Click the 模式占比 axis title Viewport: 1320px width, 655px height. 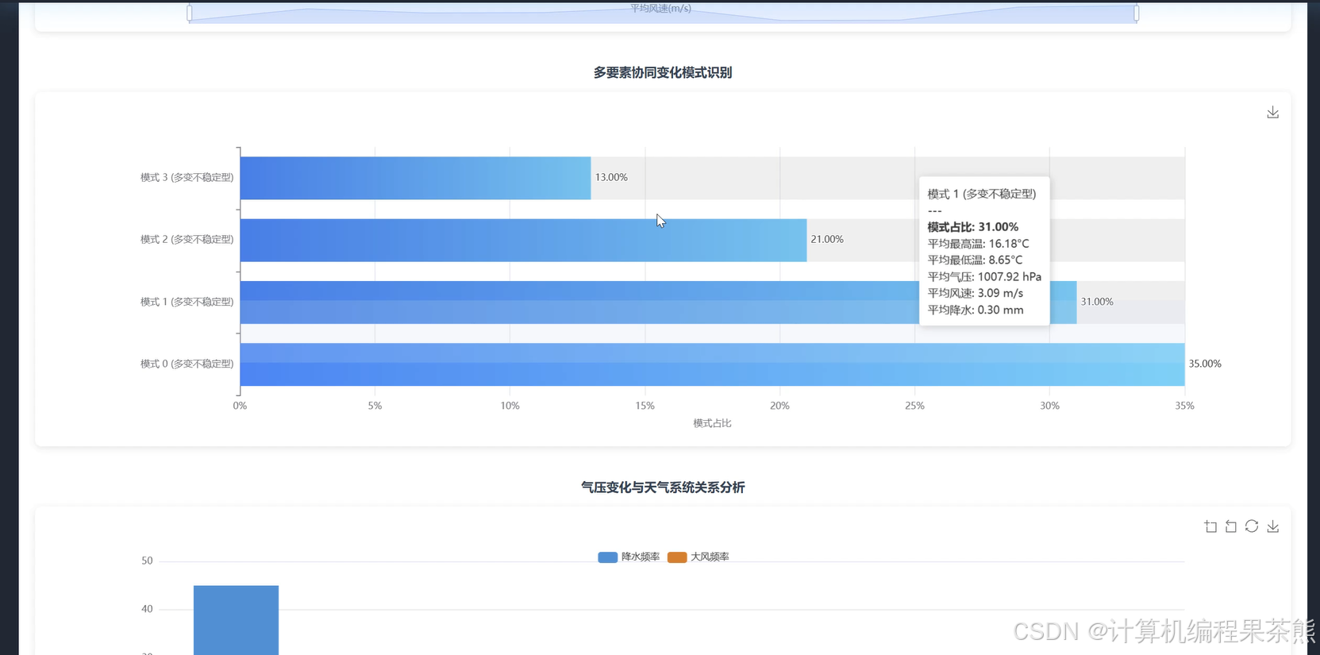point(712,423)
